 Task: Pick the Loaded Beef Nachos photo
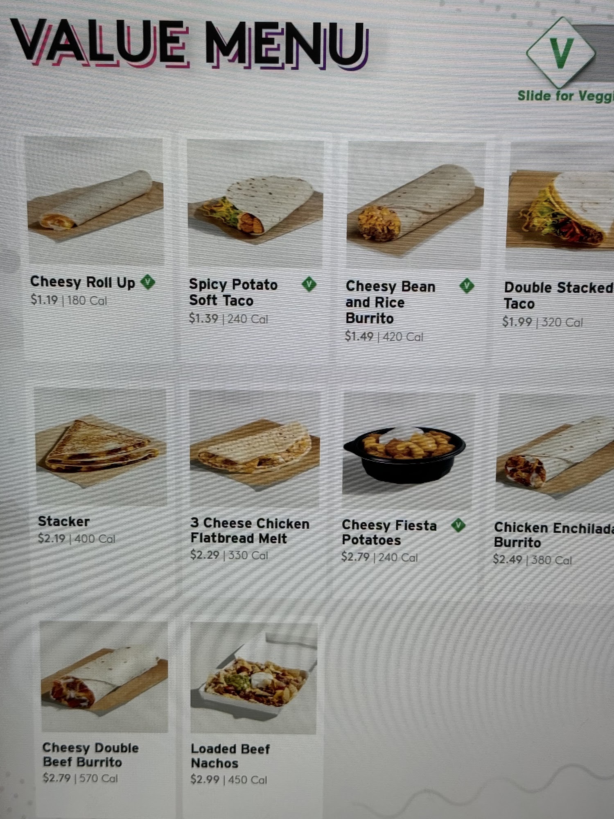254,679
